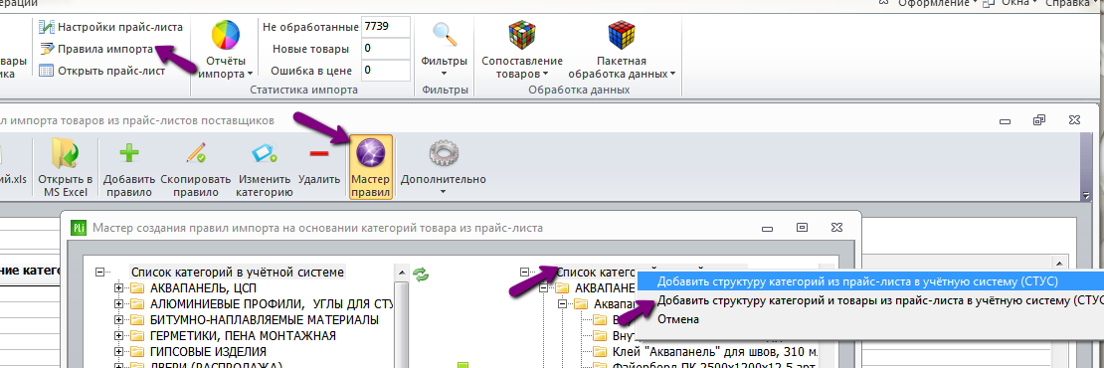1104x368 pixels.
Task: Collapse Список категорий в учётной системе root
Action: point(100,272)
